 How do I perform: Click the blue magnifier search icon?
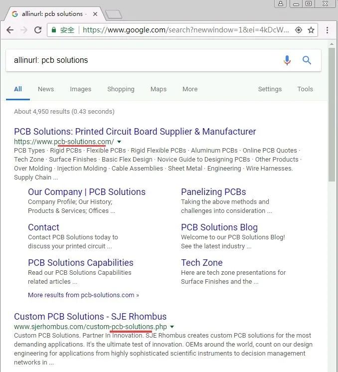pyautogui.click(x=307, y=60)
